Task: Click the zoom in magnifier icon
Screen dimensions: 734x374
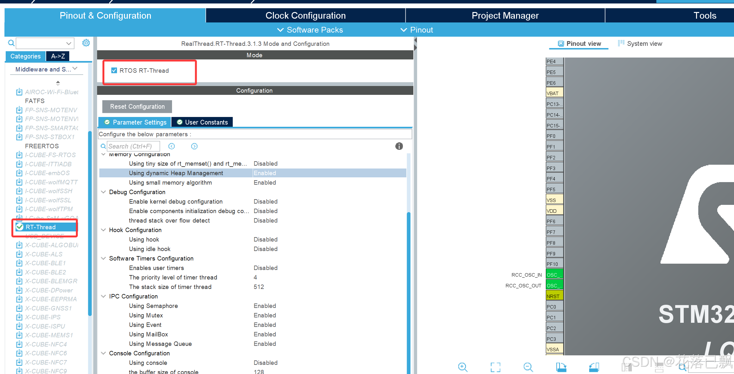Action: point(462,367)
